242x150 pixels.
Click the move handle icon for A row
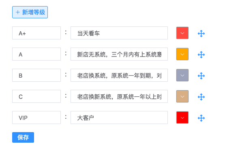[x=201, y=54]
